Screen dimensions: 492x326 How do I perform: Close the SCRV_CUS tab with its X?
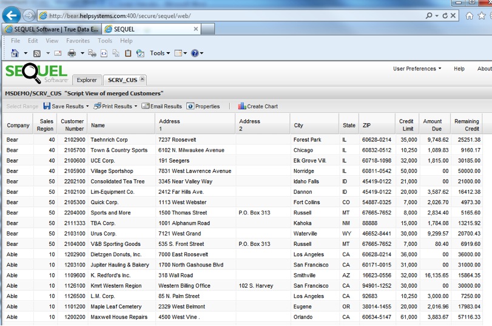click(x=142, y=79)
